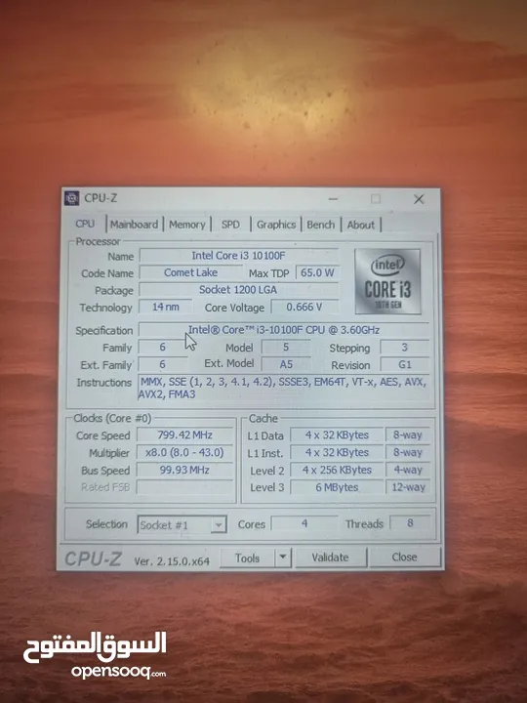Screen dimensions: 527x703
Task: Click the empty Rated FSB field
Action: (184, 487)
